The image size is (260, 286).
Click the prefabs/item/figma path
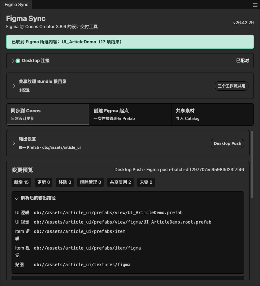coord(87,248)
